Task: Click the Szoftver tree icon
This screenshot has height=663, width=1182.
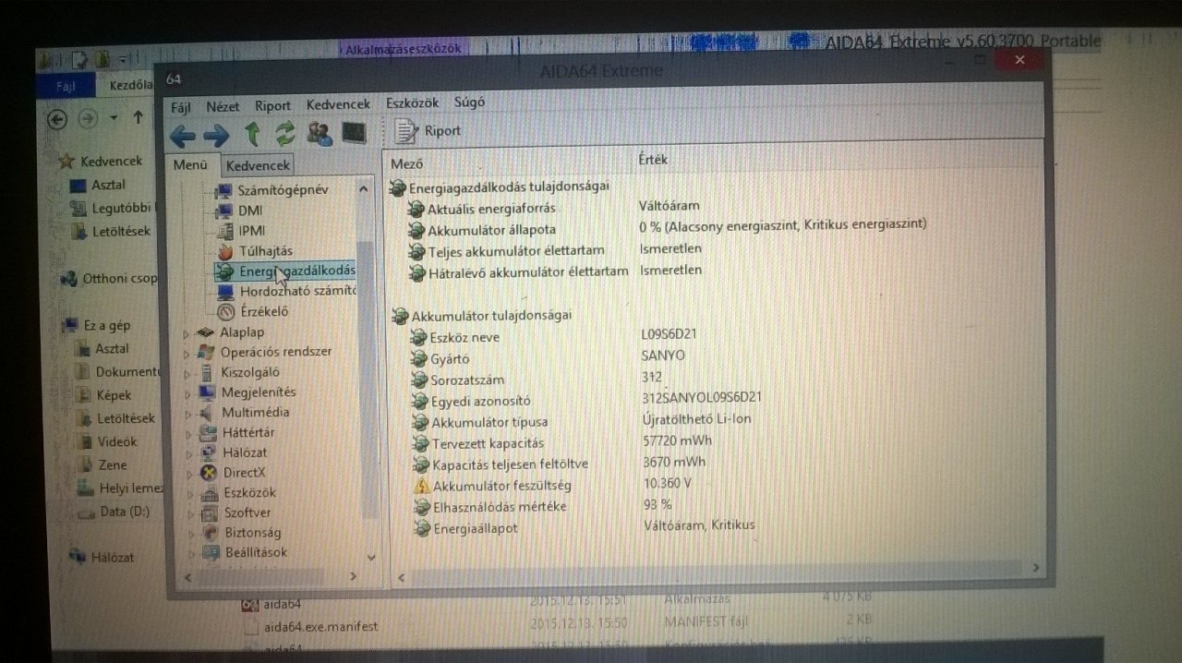Action: (x=210, y=513)
